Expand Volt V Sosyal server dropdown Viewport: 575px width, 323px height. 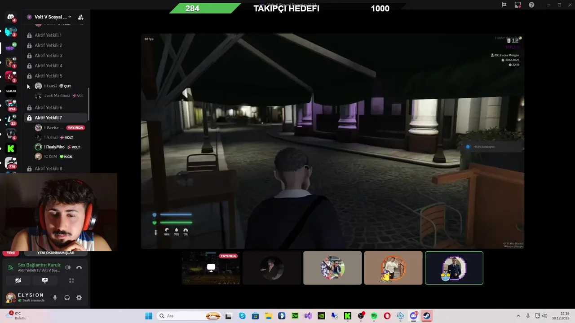point(70,17)
